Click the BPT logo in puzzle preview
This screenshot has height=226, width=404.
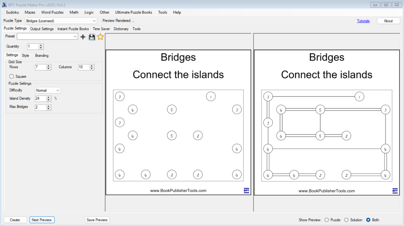246,191
